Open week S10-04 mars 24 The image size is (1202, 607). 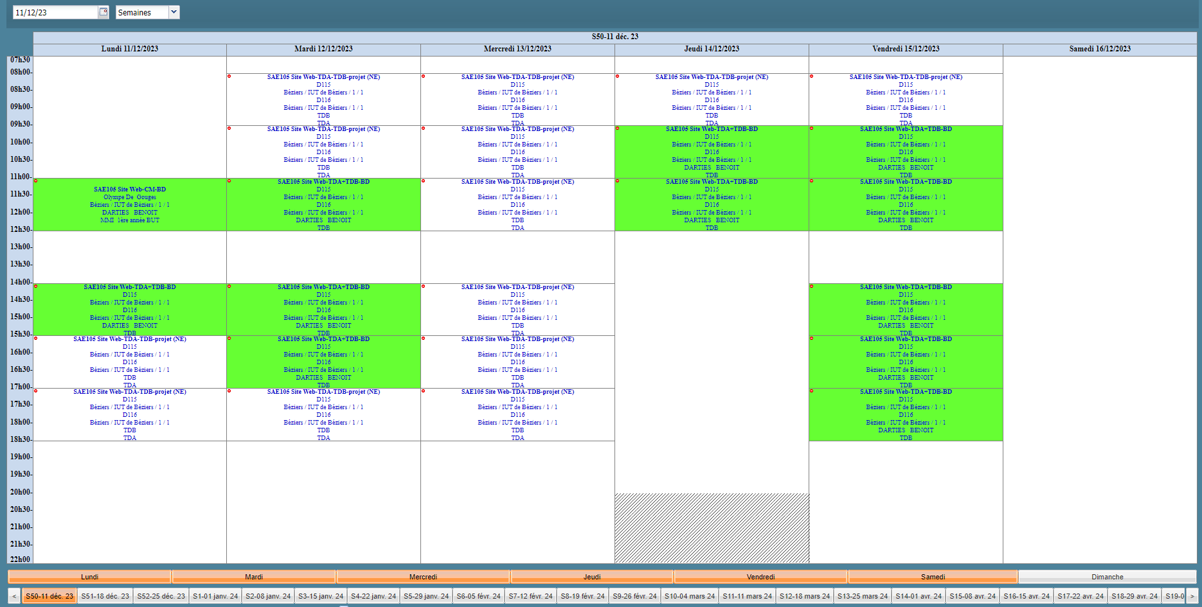[689, 596]
